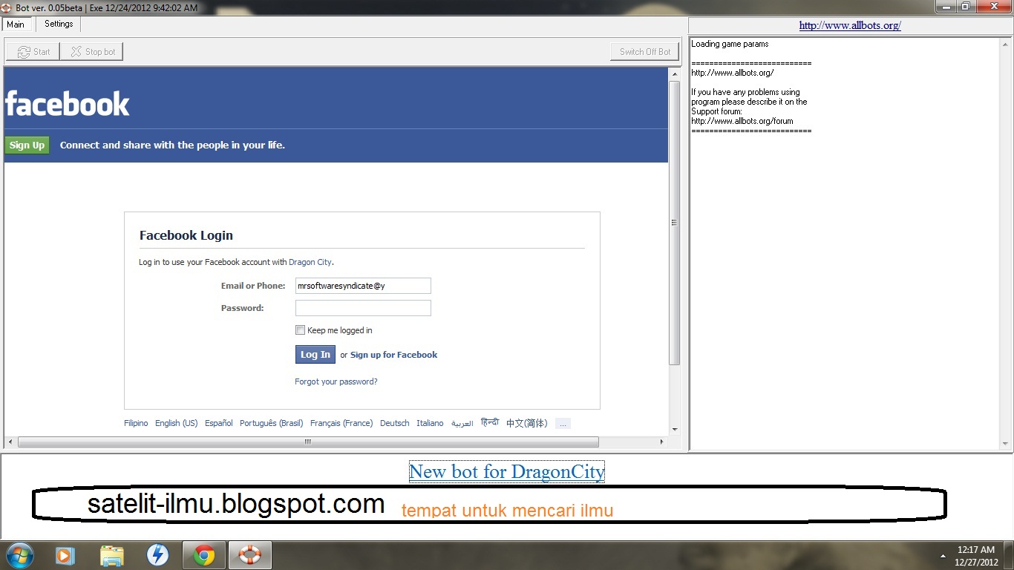Click the New bot for DragonCity link
The width and height of the screenshot is (1014, 570).
[507, 471]
